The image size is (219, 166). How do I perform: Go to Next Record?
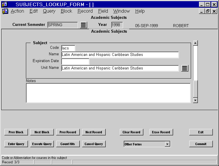point(94,132)
